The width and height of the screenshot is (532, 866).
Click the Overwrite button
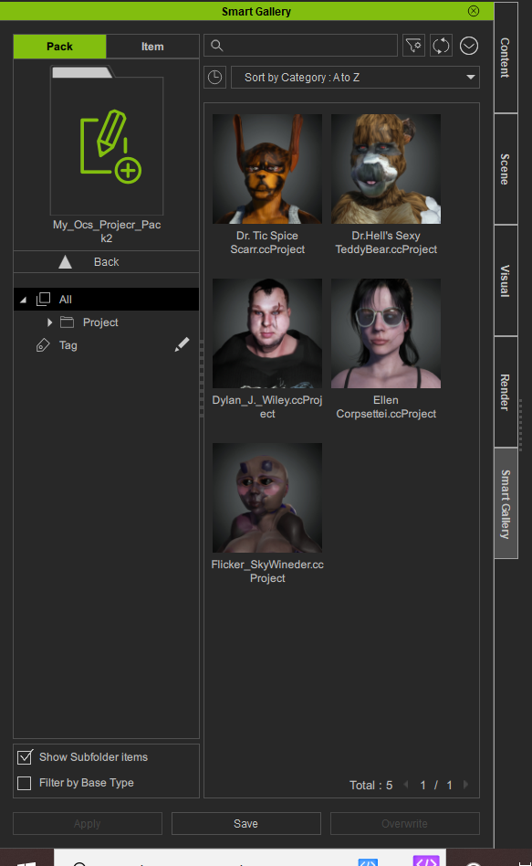coord(404,823)
